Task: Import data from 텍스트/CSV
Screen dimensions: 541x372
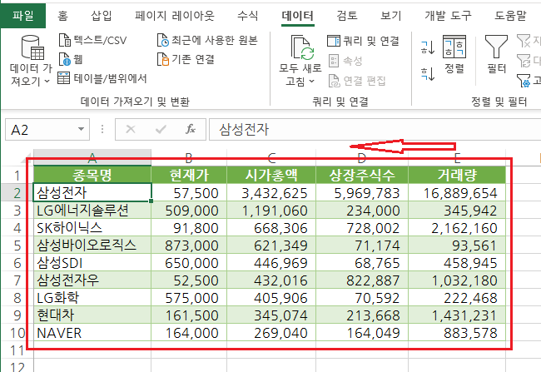Action: tap(92, 41)
